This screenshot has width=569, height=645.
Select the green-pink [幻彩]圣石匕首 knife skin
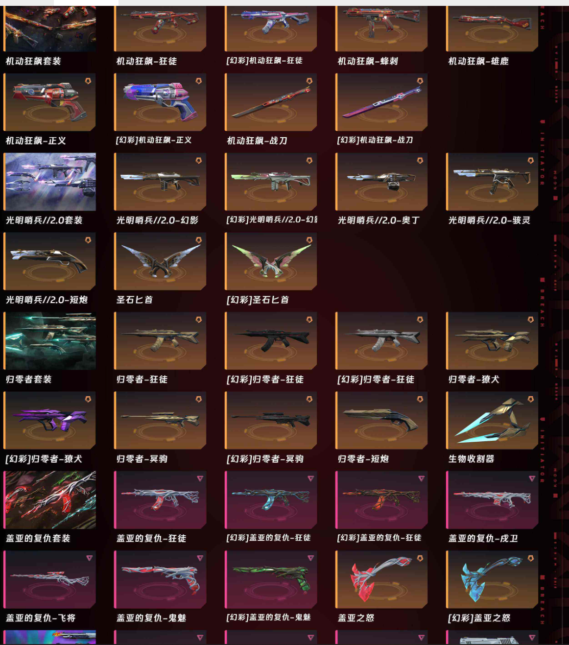[271, 261]
